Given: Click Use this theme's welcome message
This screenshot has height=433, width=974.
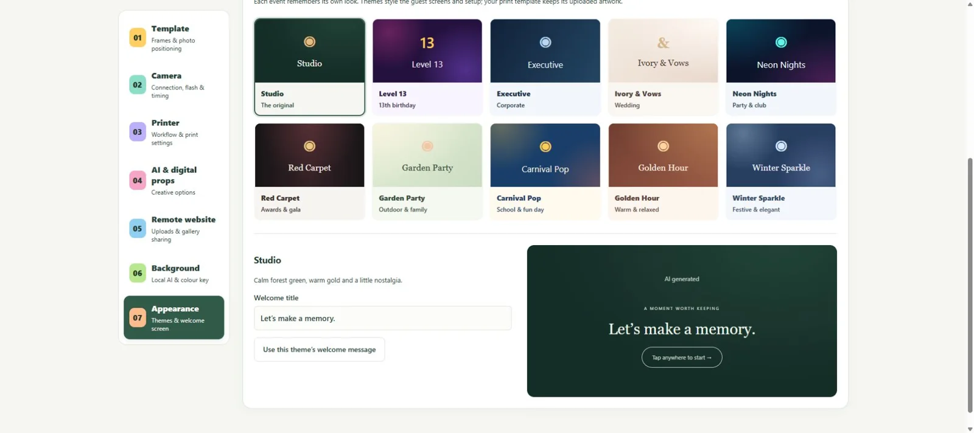Looking at the screenshot, I should pyautogui.click(x=320, y=350).
